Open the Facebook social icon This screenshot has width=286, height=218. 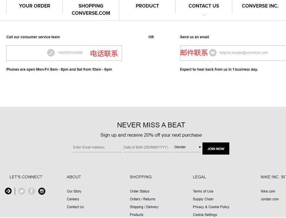click(x=32, y=191)
